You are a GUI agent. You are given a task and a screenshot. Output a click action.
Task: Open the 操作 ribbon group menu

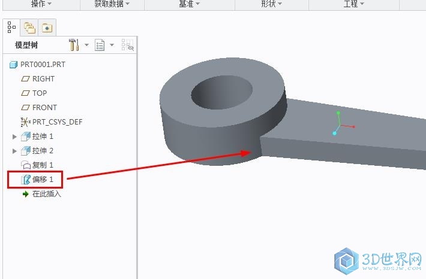pyautogui.click(x=41, y=4)
